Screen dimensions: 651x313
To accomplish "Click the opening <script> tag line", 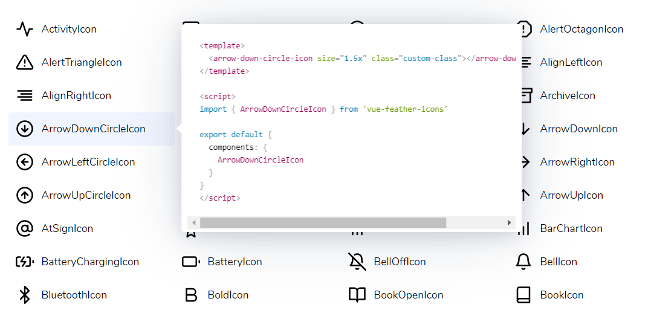I will (218, 96).
